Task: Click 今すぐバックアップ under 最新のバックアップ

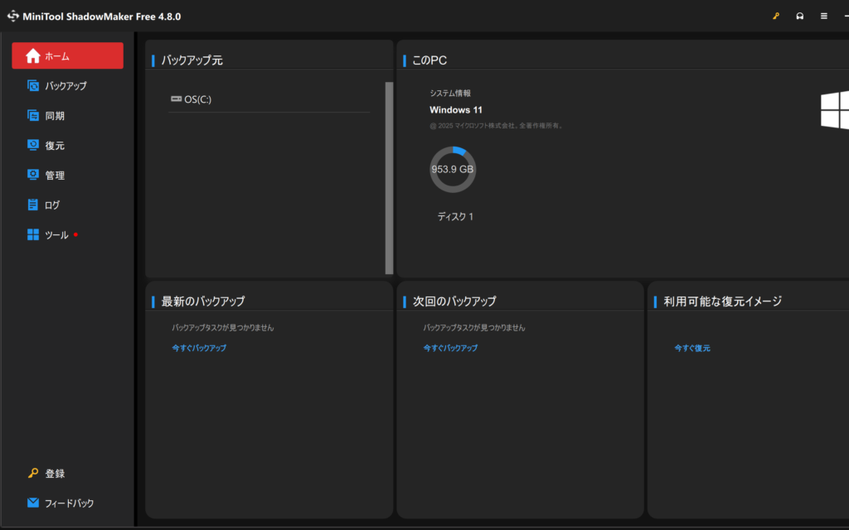Action: tap(199, 348)
